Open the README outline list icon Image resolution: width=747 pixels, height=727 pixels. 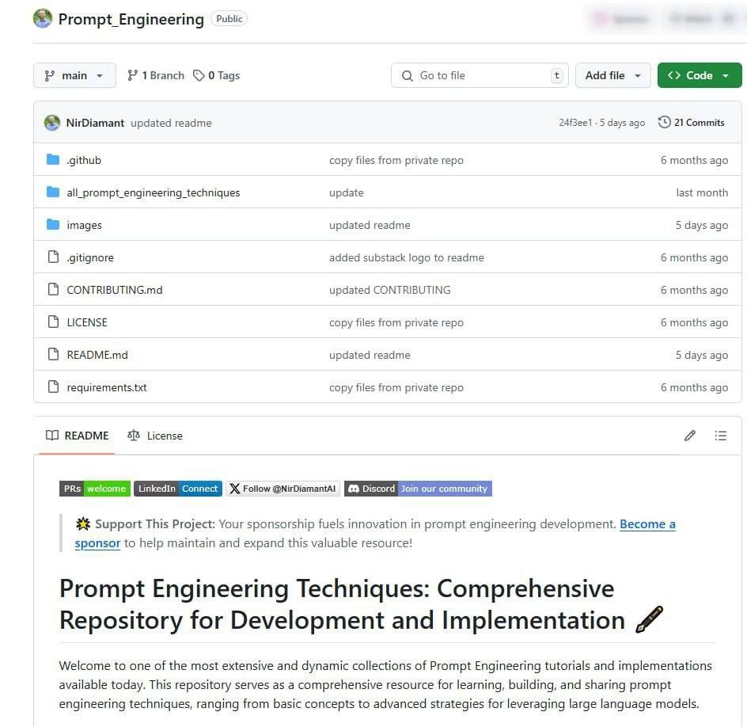tap(720, 436)
